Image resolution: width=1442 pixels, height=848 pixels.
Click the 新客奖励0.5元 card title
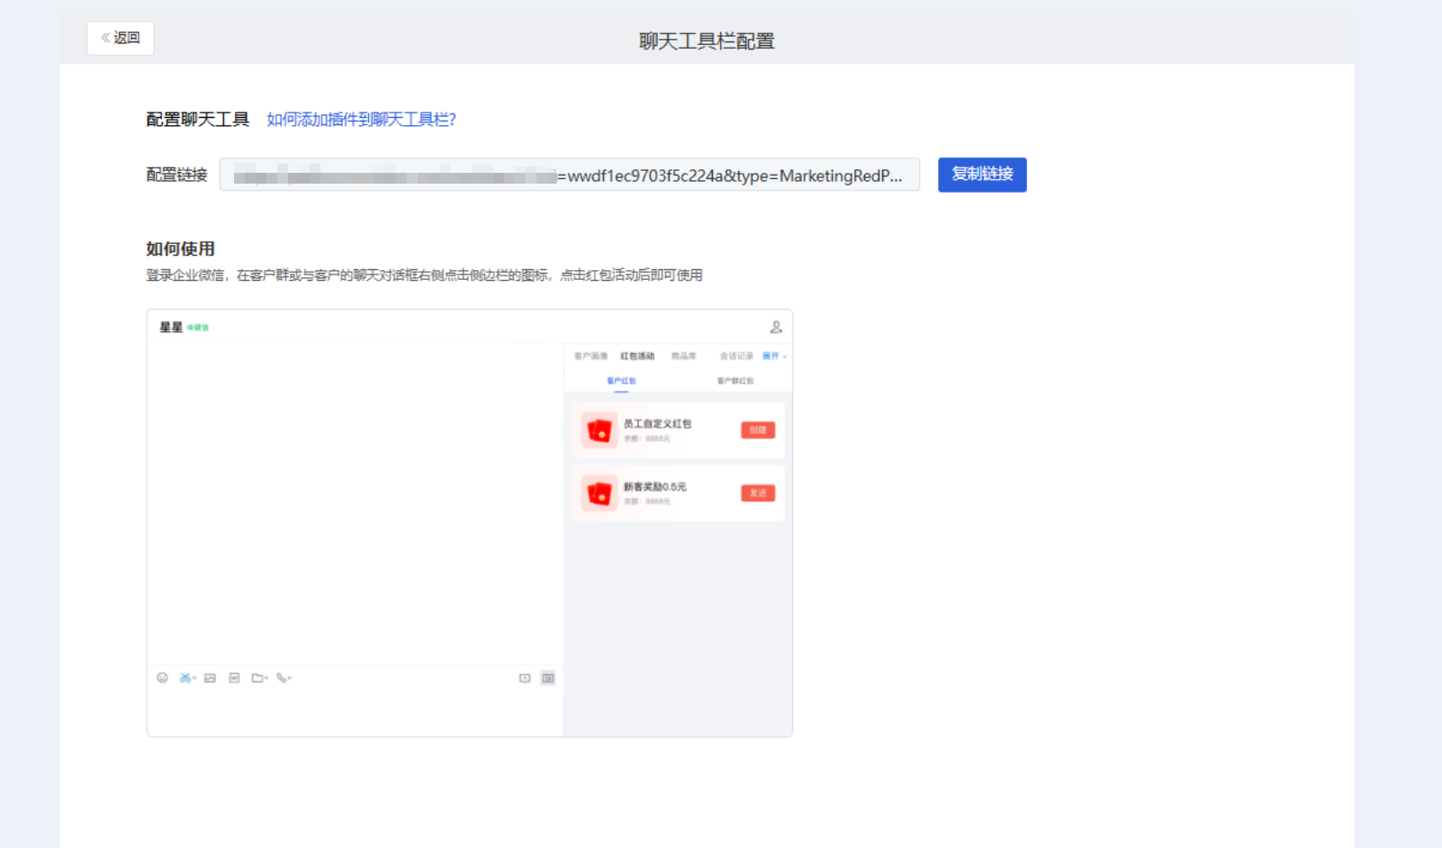tap(654, 486)
